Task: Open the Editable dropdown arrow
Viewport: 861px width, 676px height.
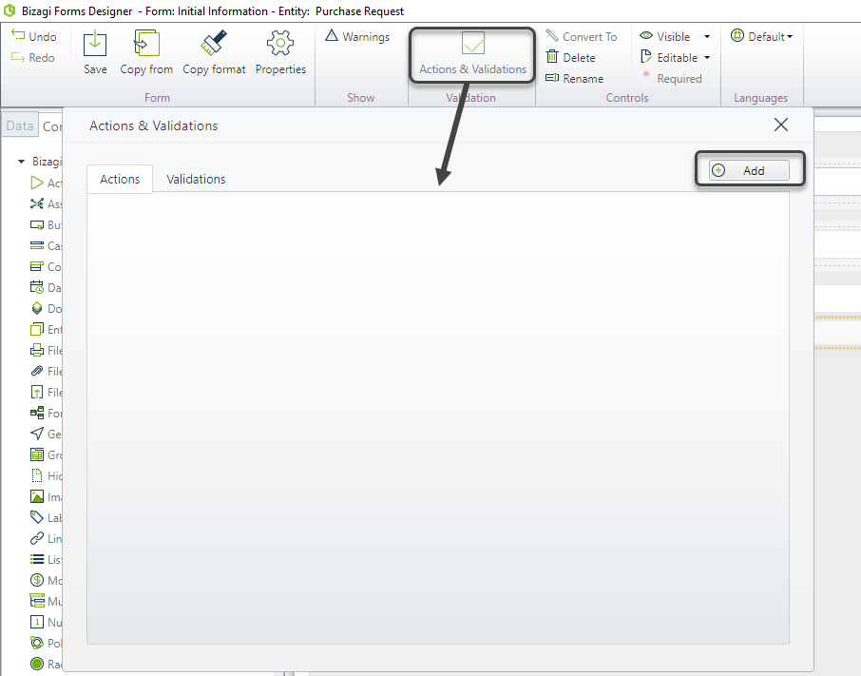Action: [707, 58]
